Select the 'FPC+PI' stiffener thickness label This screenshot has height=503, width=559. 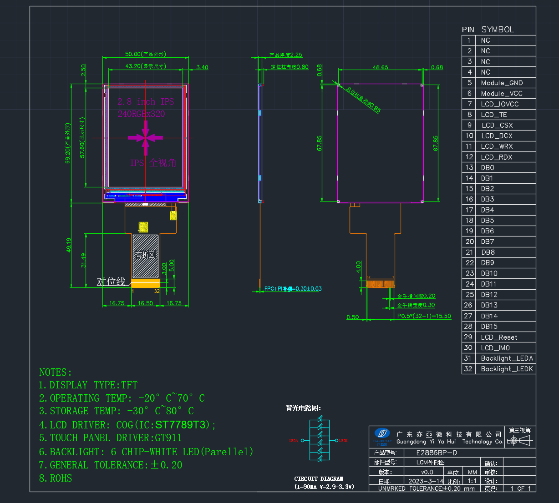pos(293,288)
